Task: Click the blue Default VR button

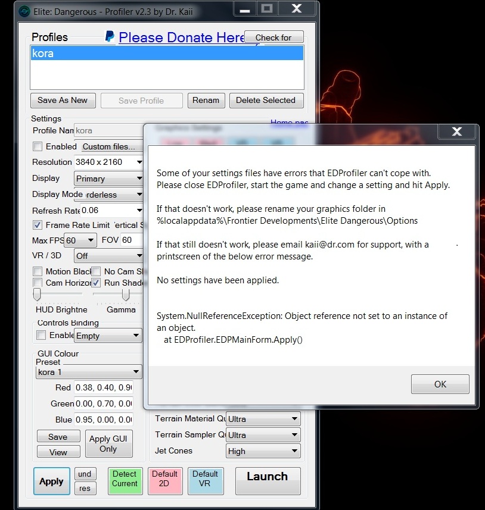Action: click(206, 481)
